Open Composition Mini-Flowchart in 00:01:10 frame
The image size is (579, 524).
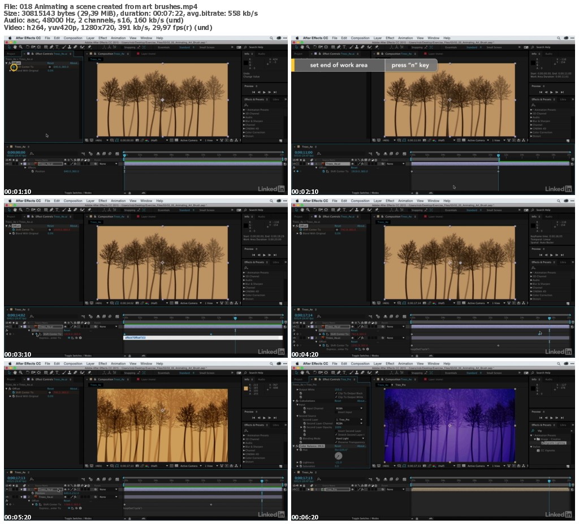[x=83, y=154]
